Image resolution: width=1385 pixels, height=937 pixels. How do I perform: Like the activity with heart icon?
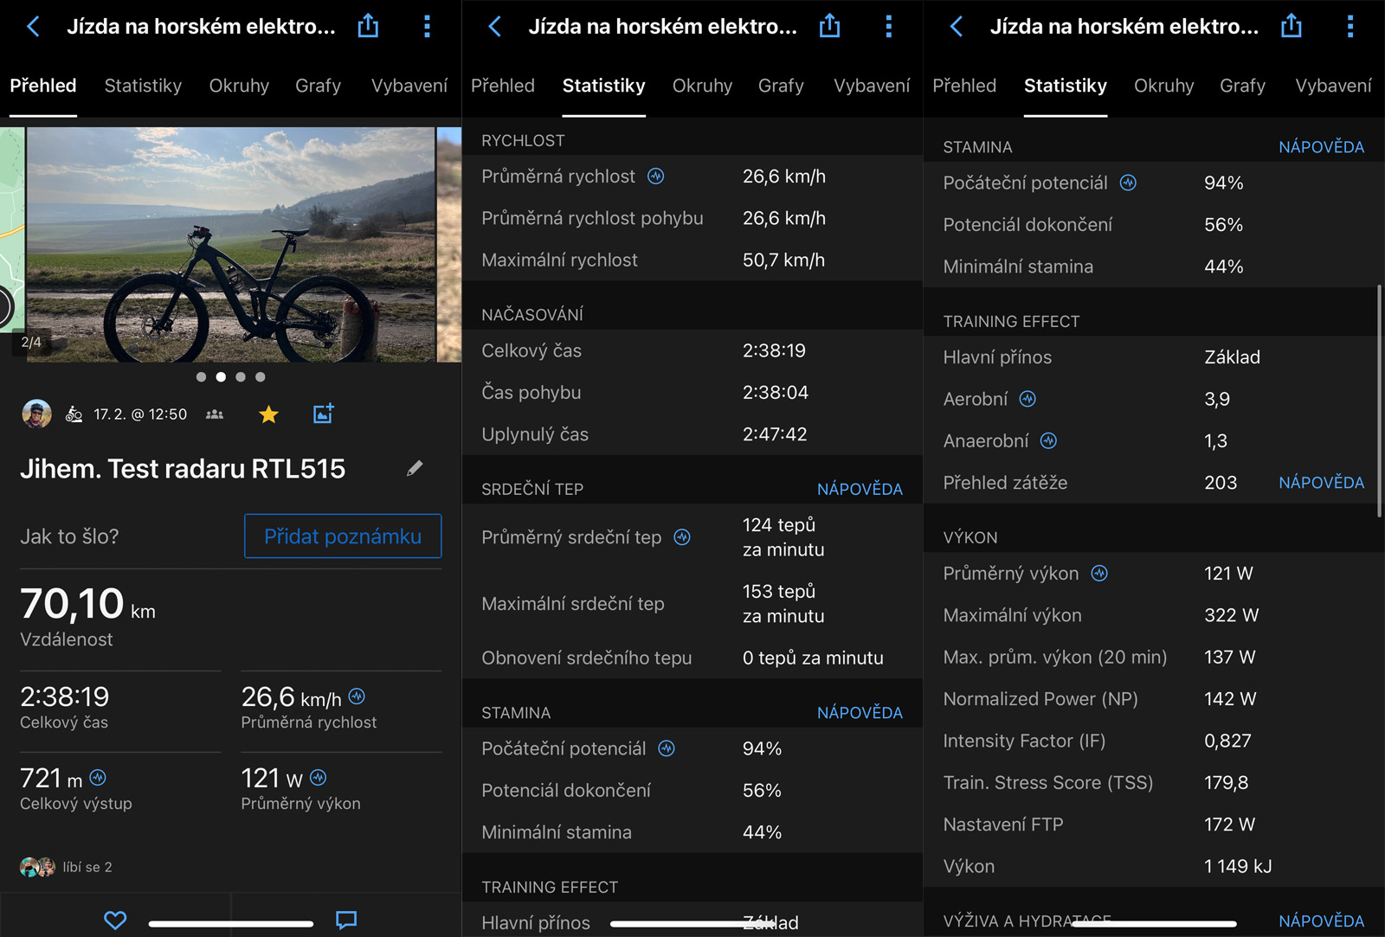point(115,920)
